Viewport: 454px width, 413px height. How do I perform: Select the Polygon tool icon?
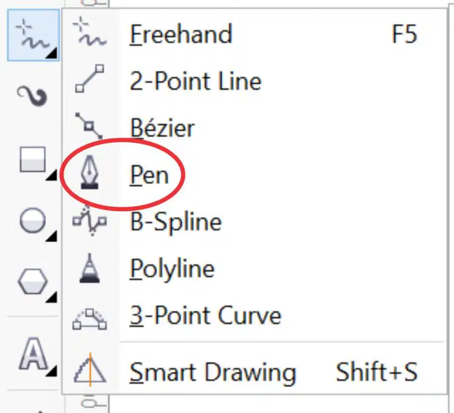(33, 281)
